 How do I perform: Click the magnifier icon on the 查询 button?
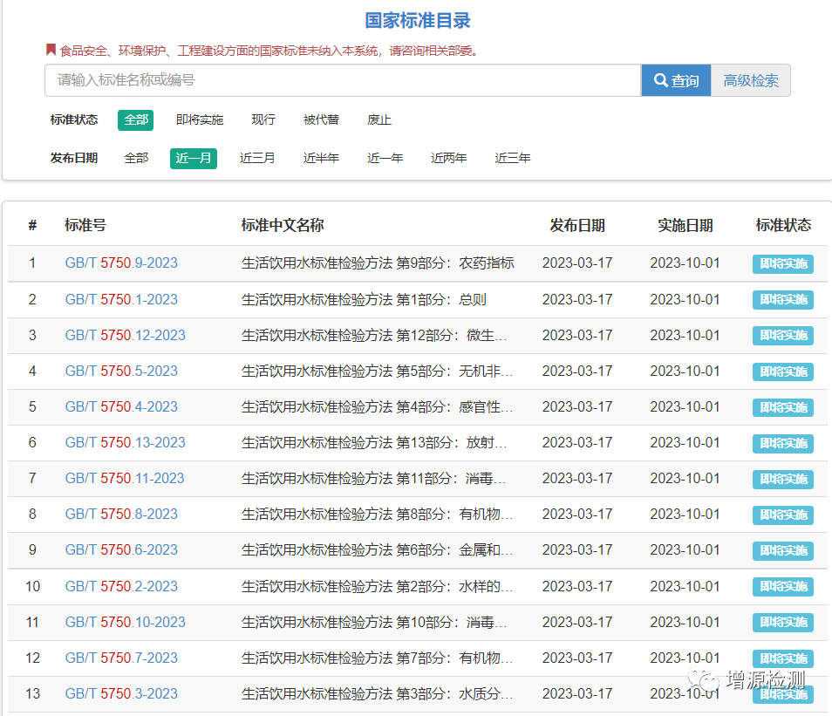(663, 79)
